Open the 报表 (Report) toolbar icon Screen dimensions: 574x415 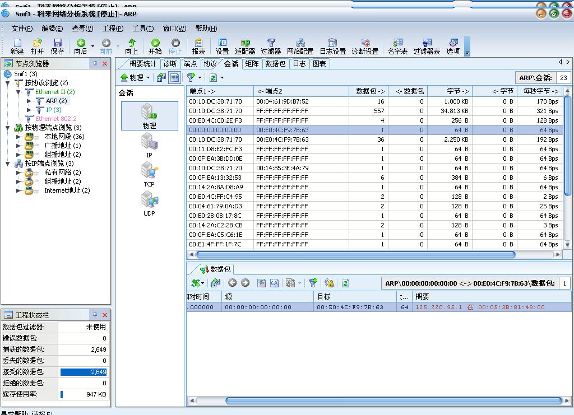[x=198, y=46]
